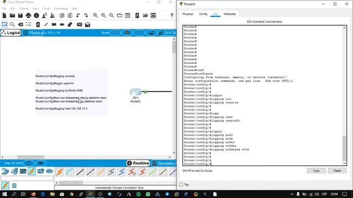The height and width of the screenshot is (198, 353).
Task: Select the End Devices category icon
Action: [14, 171]
